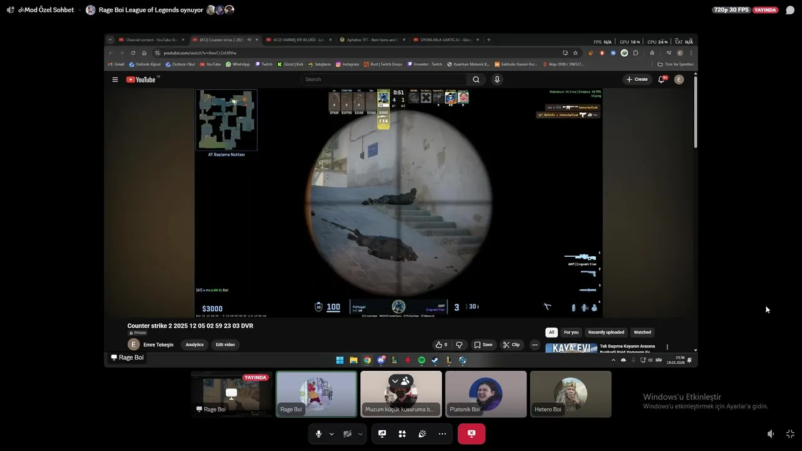Show hidden tray icons chevron
Viewport: 802px width, 451px height.
613,360
